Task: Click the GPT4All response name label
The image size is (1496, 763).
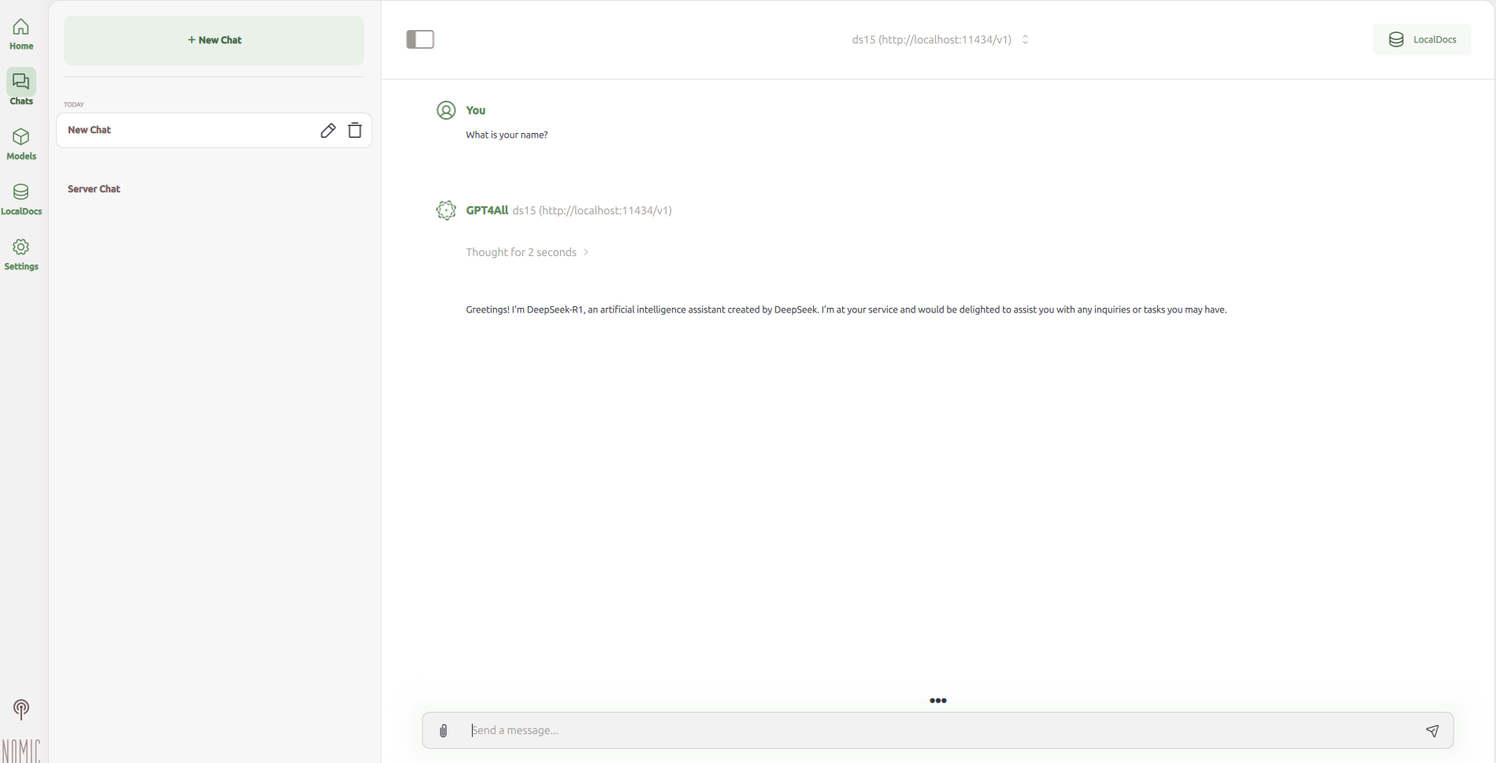Action: point(487,210)
